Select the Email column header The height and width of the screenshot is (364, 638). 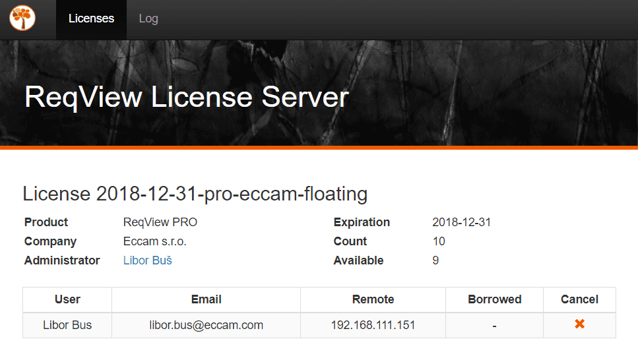[x=206, y=299]
